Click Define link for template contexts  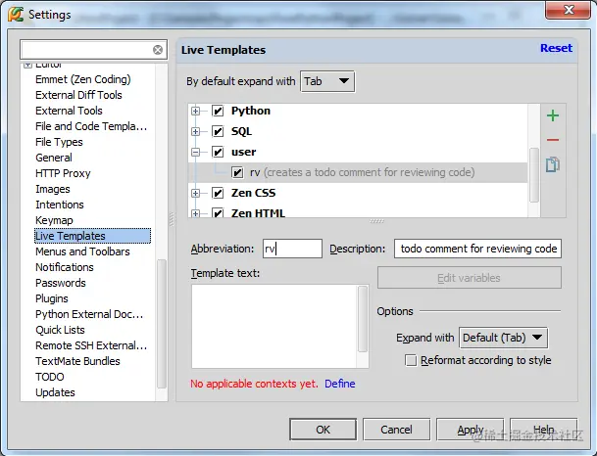(x=339, y=384)
